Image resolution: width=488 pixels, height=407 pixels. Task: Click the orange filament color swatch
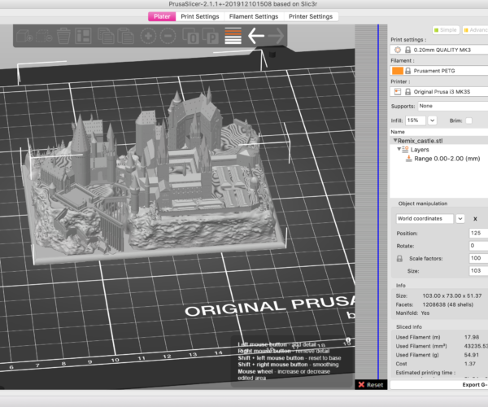coord(398,71)
